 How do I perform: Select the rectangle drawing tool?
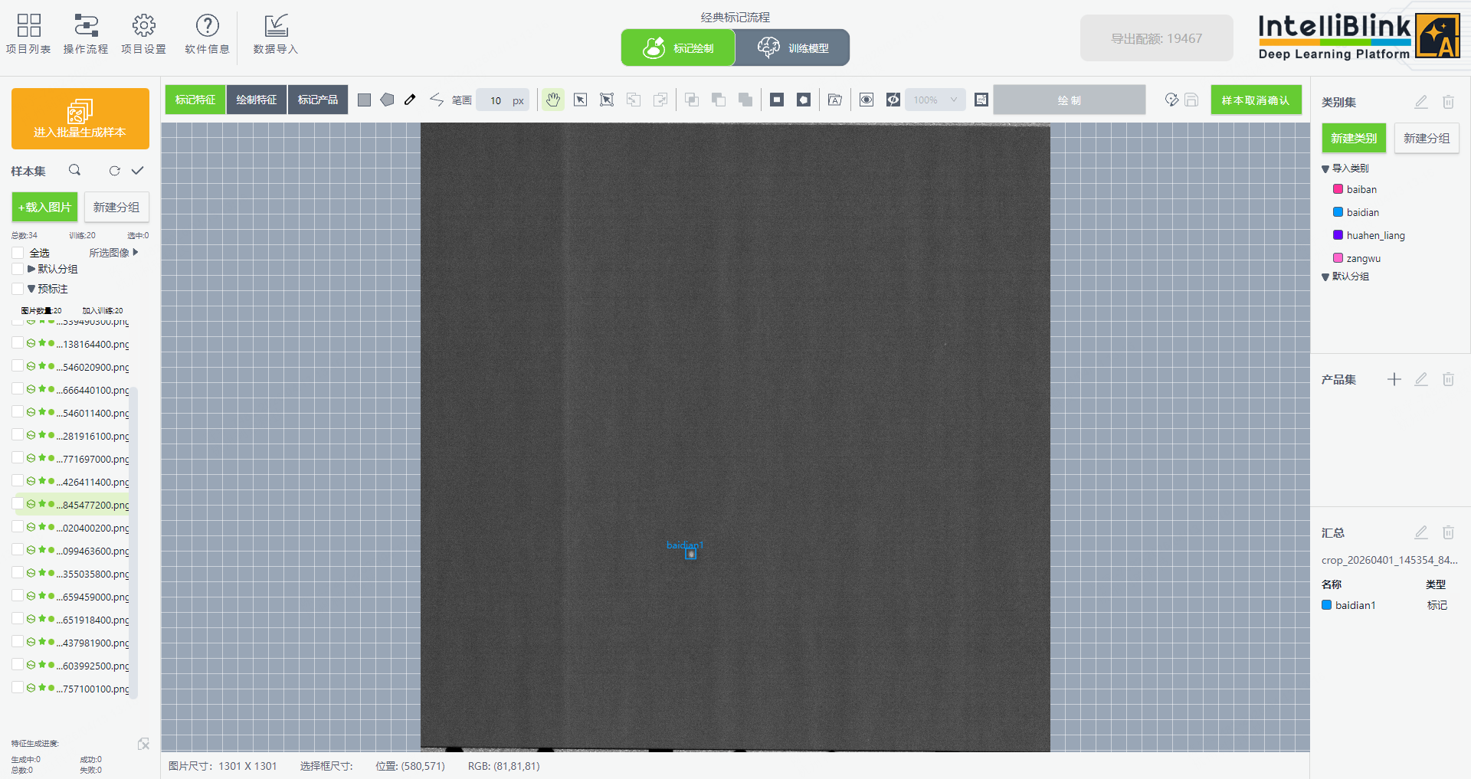click(x=364, y=100)
